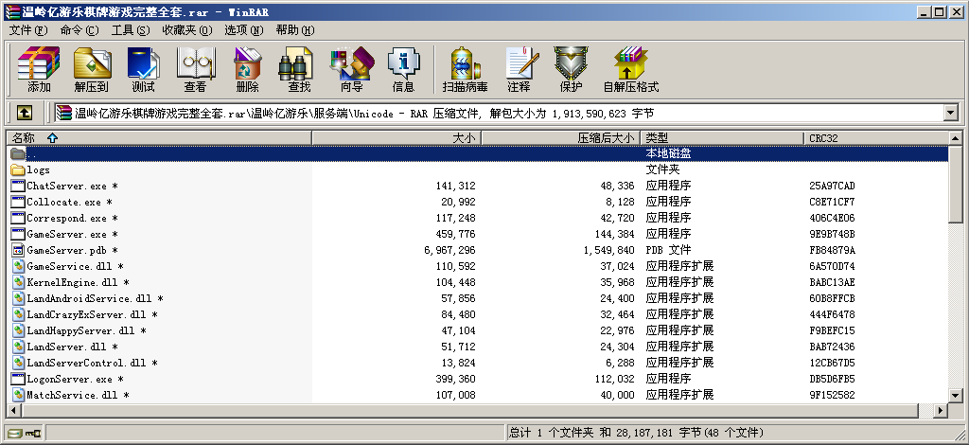969x445 pixels.
Task: Show archive 信息 (Info)
Action: coord(403,70)
